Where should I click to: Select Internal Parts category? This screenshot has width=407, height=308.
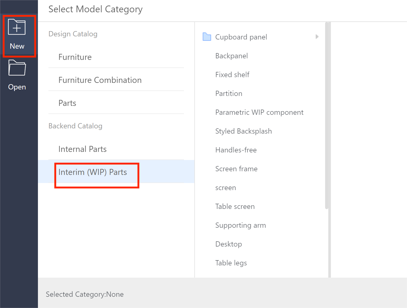click(x=82, y=149)
